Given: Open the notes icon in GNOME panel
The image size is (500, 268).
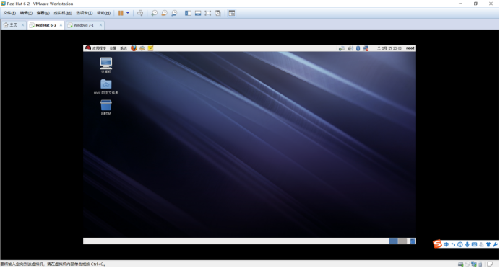Looking at the screenshot, I should coord(150,48).
